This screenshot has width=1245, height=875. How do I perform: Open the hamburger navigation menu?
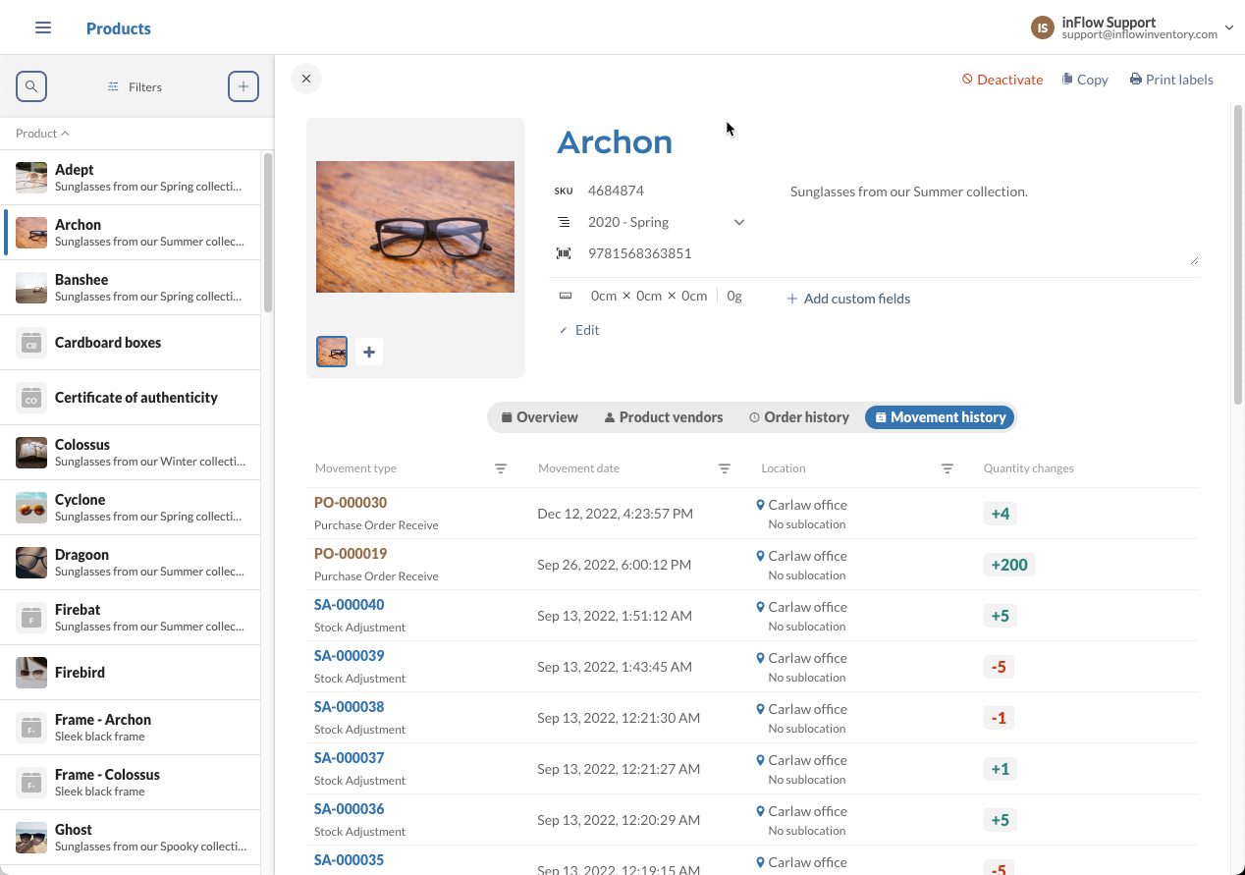[42, 27]
